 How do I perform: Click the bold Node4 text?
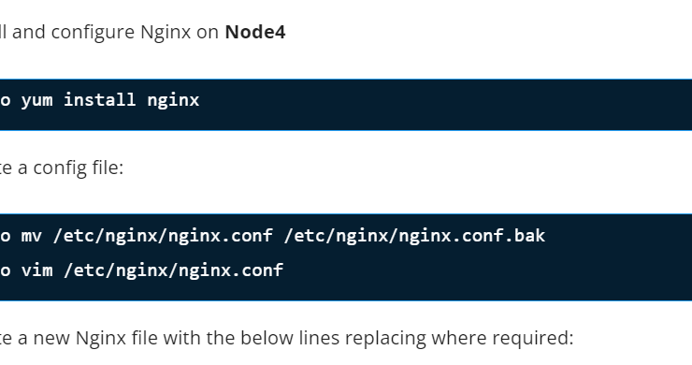255,32
